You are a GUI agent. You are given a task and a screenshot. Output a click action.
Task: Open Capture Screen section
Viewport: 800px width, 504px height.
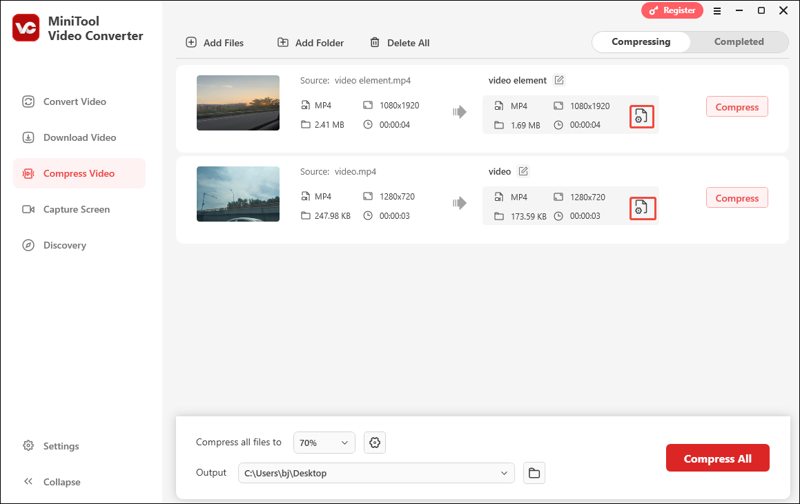click(x=79, y=209)
